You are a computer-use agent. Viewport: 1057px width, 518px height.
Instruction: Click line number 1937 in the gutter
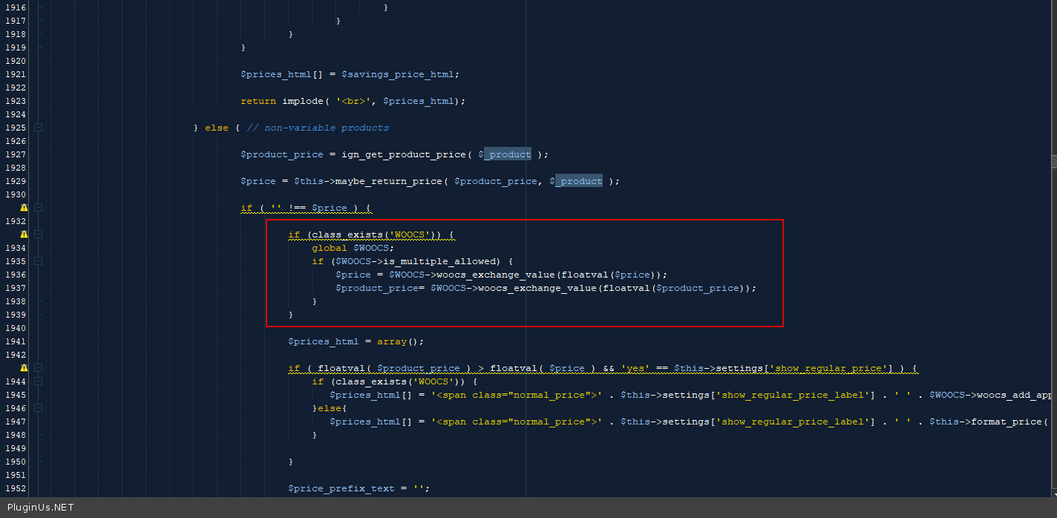tap(16, 288)
